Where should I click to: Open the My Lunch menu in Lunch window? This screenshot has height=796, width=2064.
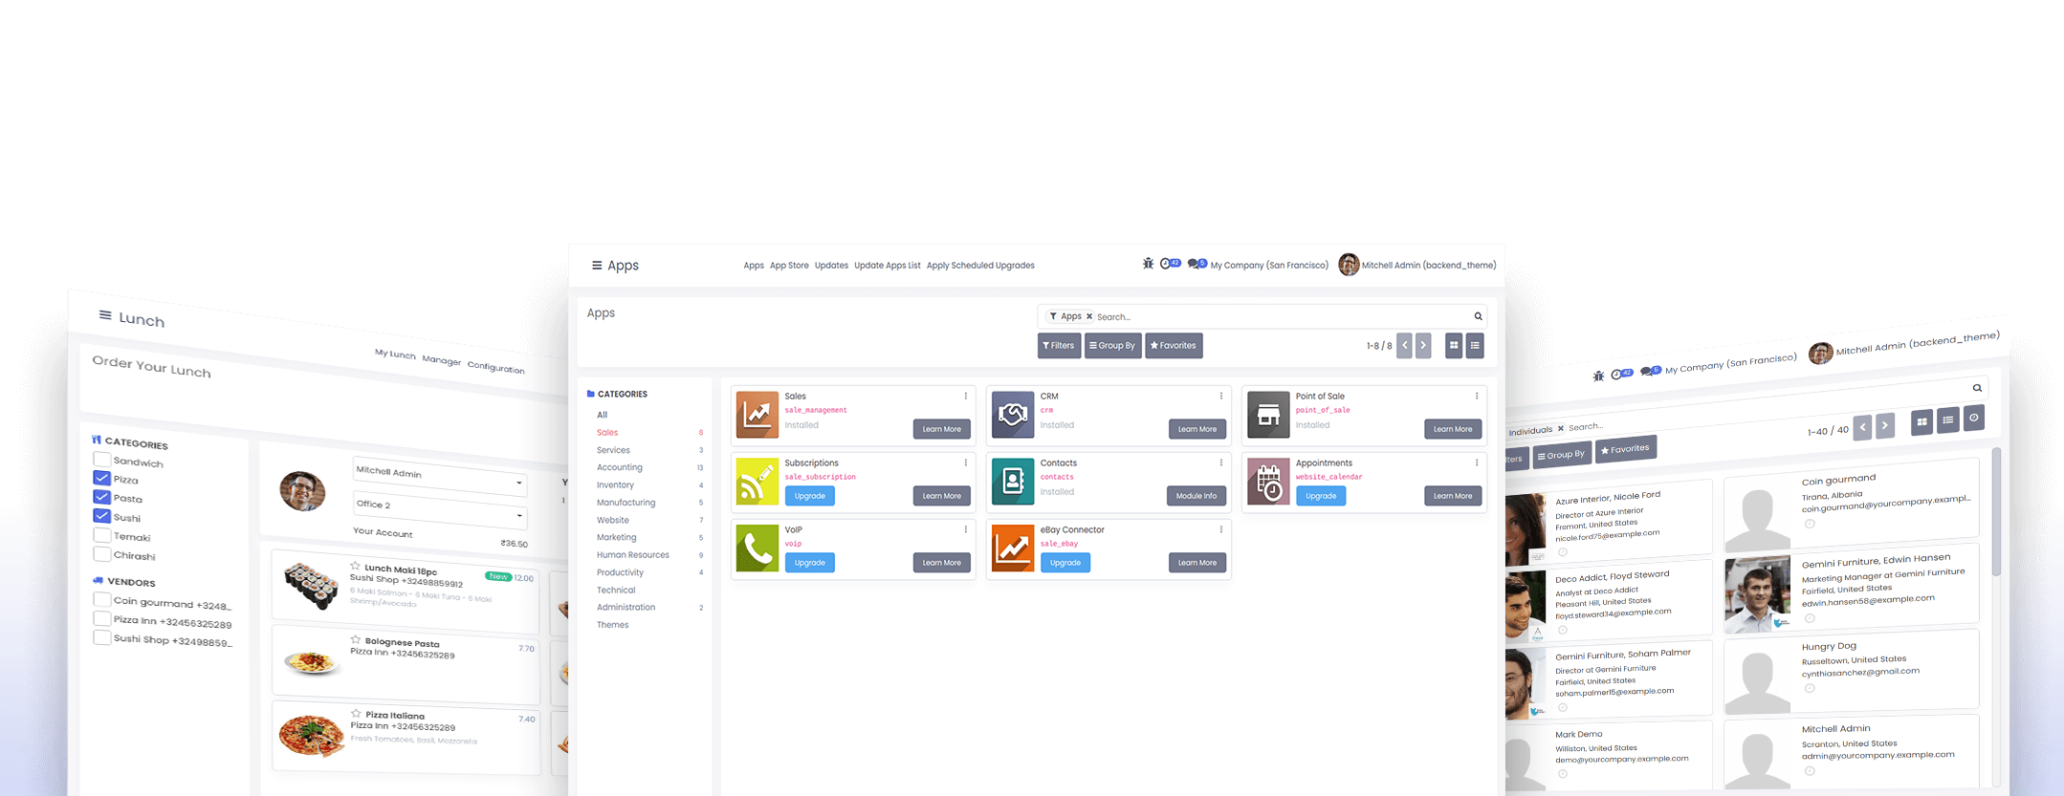(x=395, y=355)
